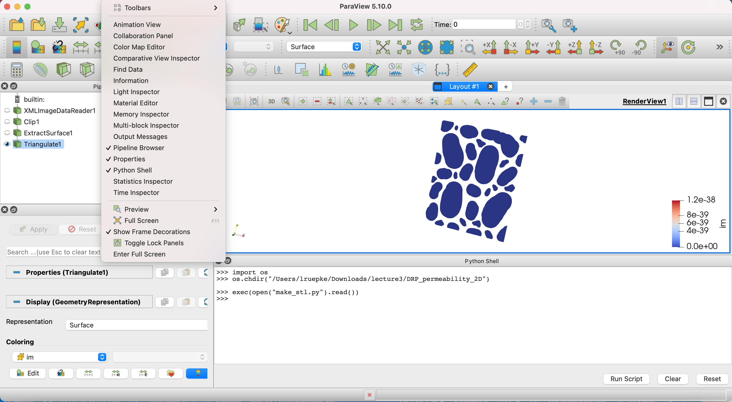Rotate view 90 degrees clockwise
This screenshot has width=732, height=402.
pyautogui.click(x=617, y=47)
